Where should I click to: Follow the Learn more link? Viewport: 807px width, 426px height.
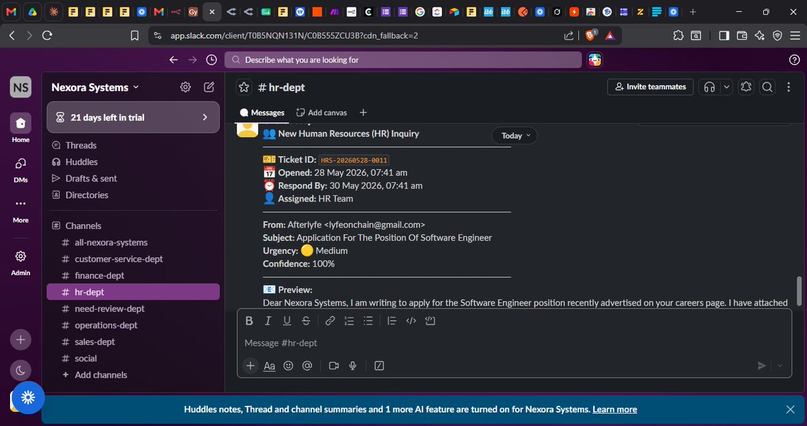click(615, 409)
